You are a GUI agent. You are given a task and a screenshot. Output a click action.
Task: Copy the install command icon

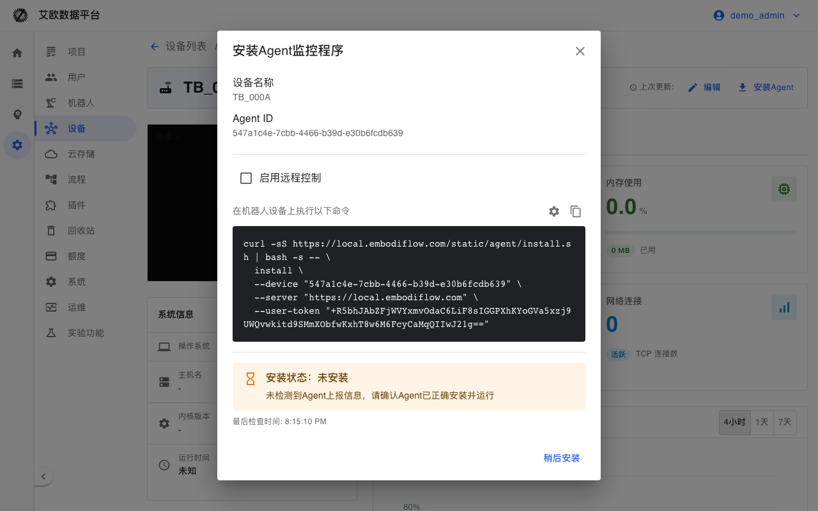(576, 211)
